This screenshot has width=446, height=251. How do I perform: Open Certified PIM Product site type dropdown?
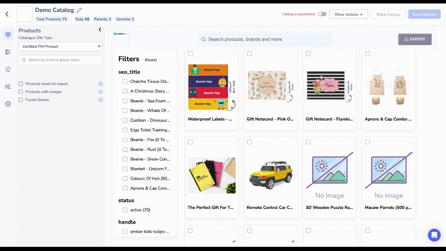tap(60, 46)
